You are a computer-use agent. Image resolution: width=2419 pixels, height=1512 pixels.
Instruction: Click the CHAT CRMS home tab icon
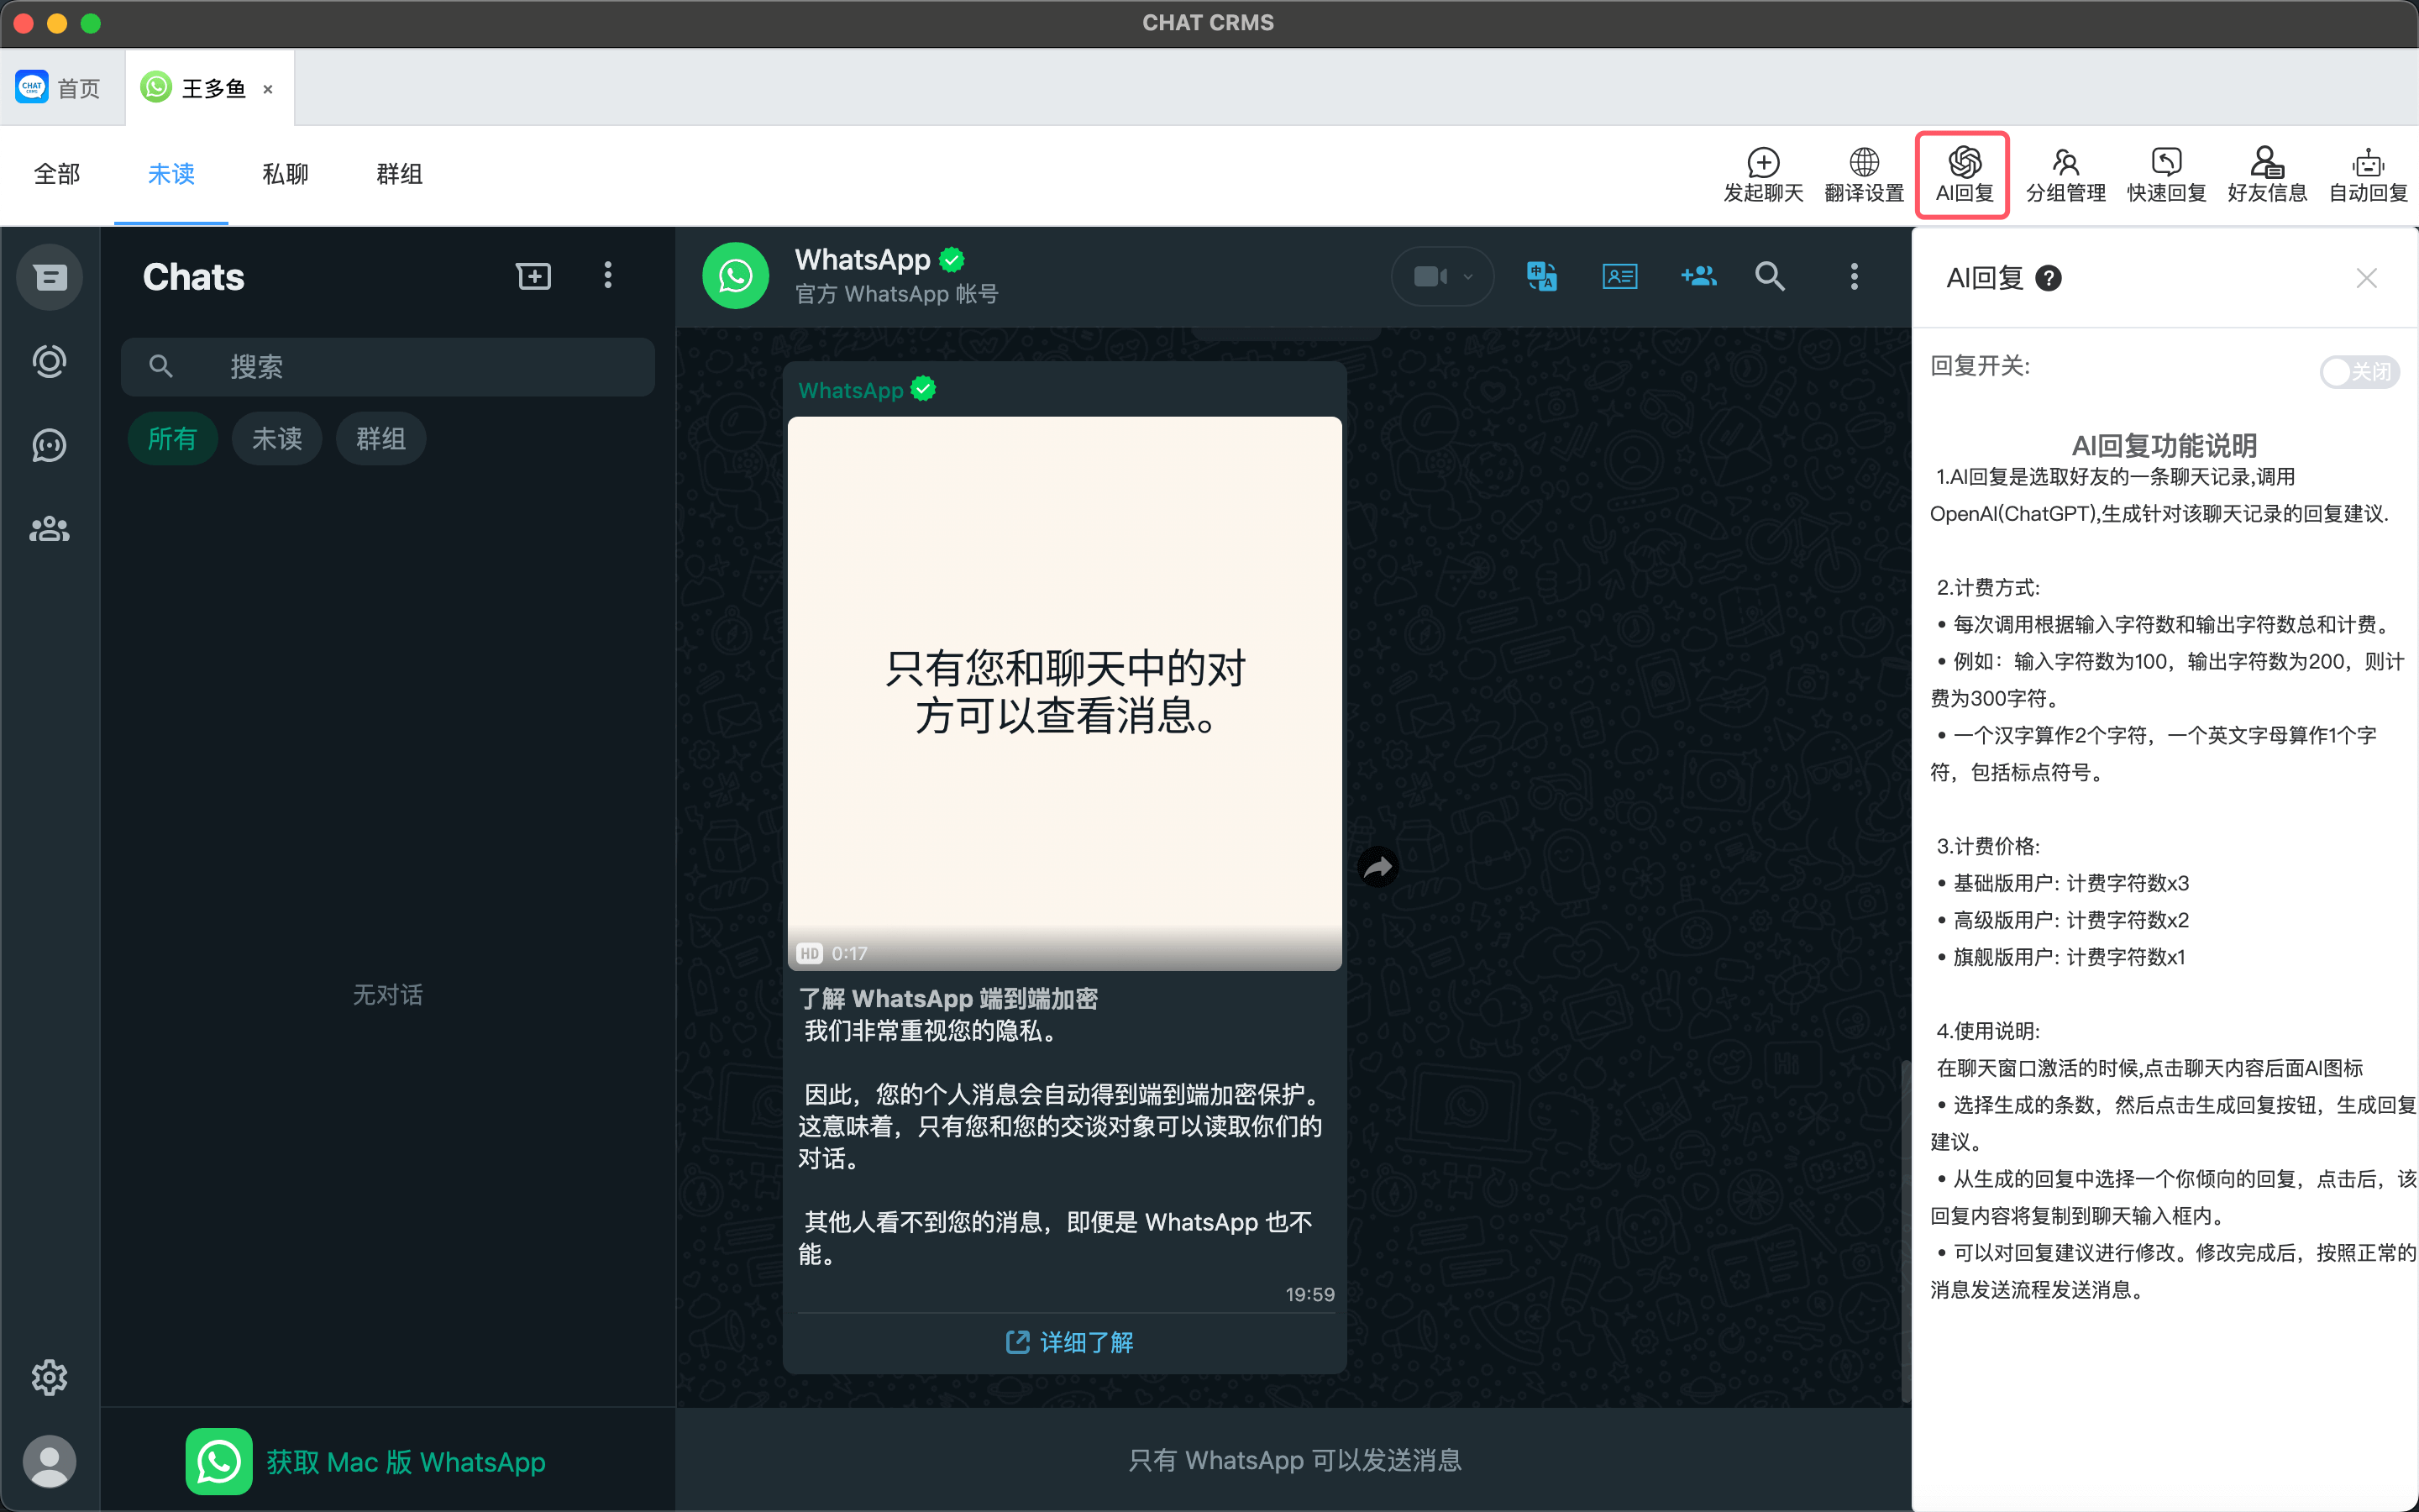32,88
